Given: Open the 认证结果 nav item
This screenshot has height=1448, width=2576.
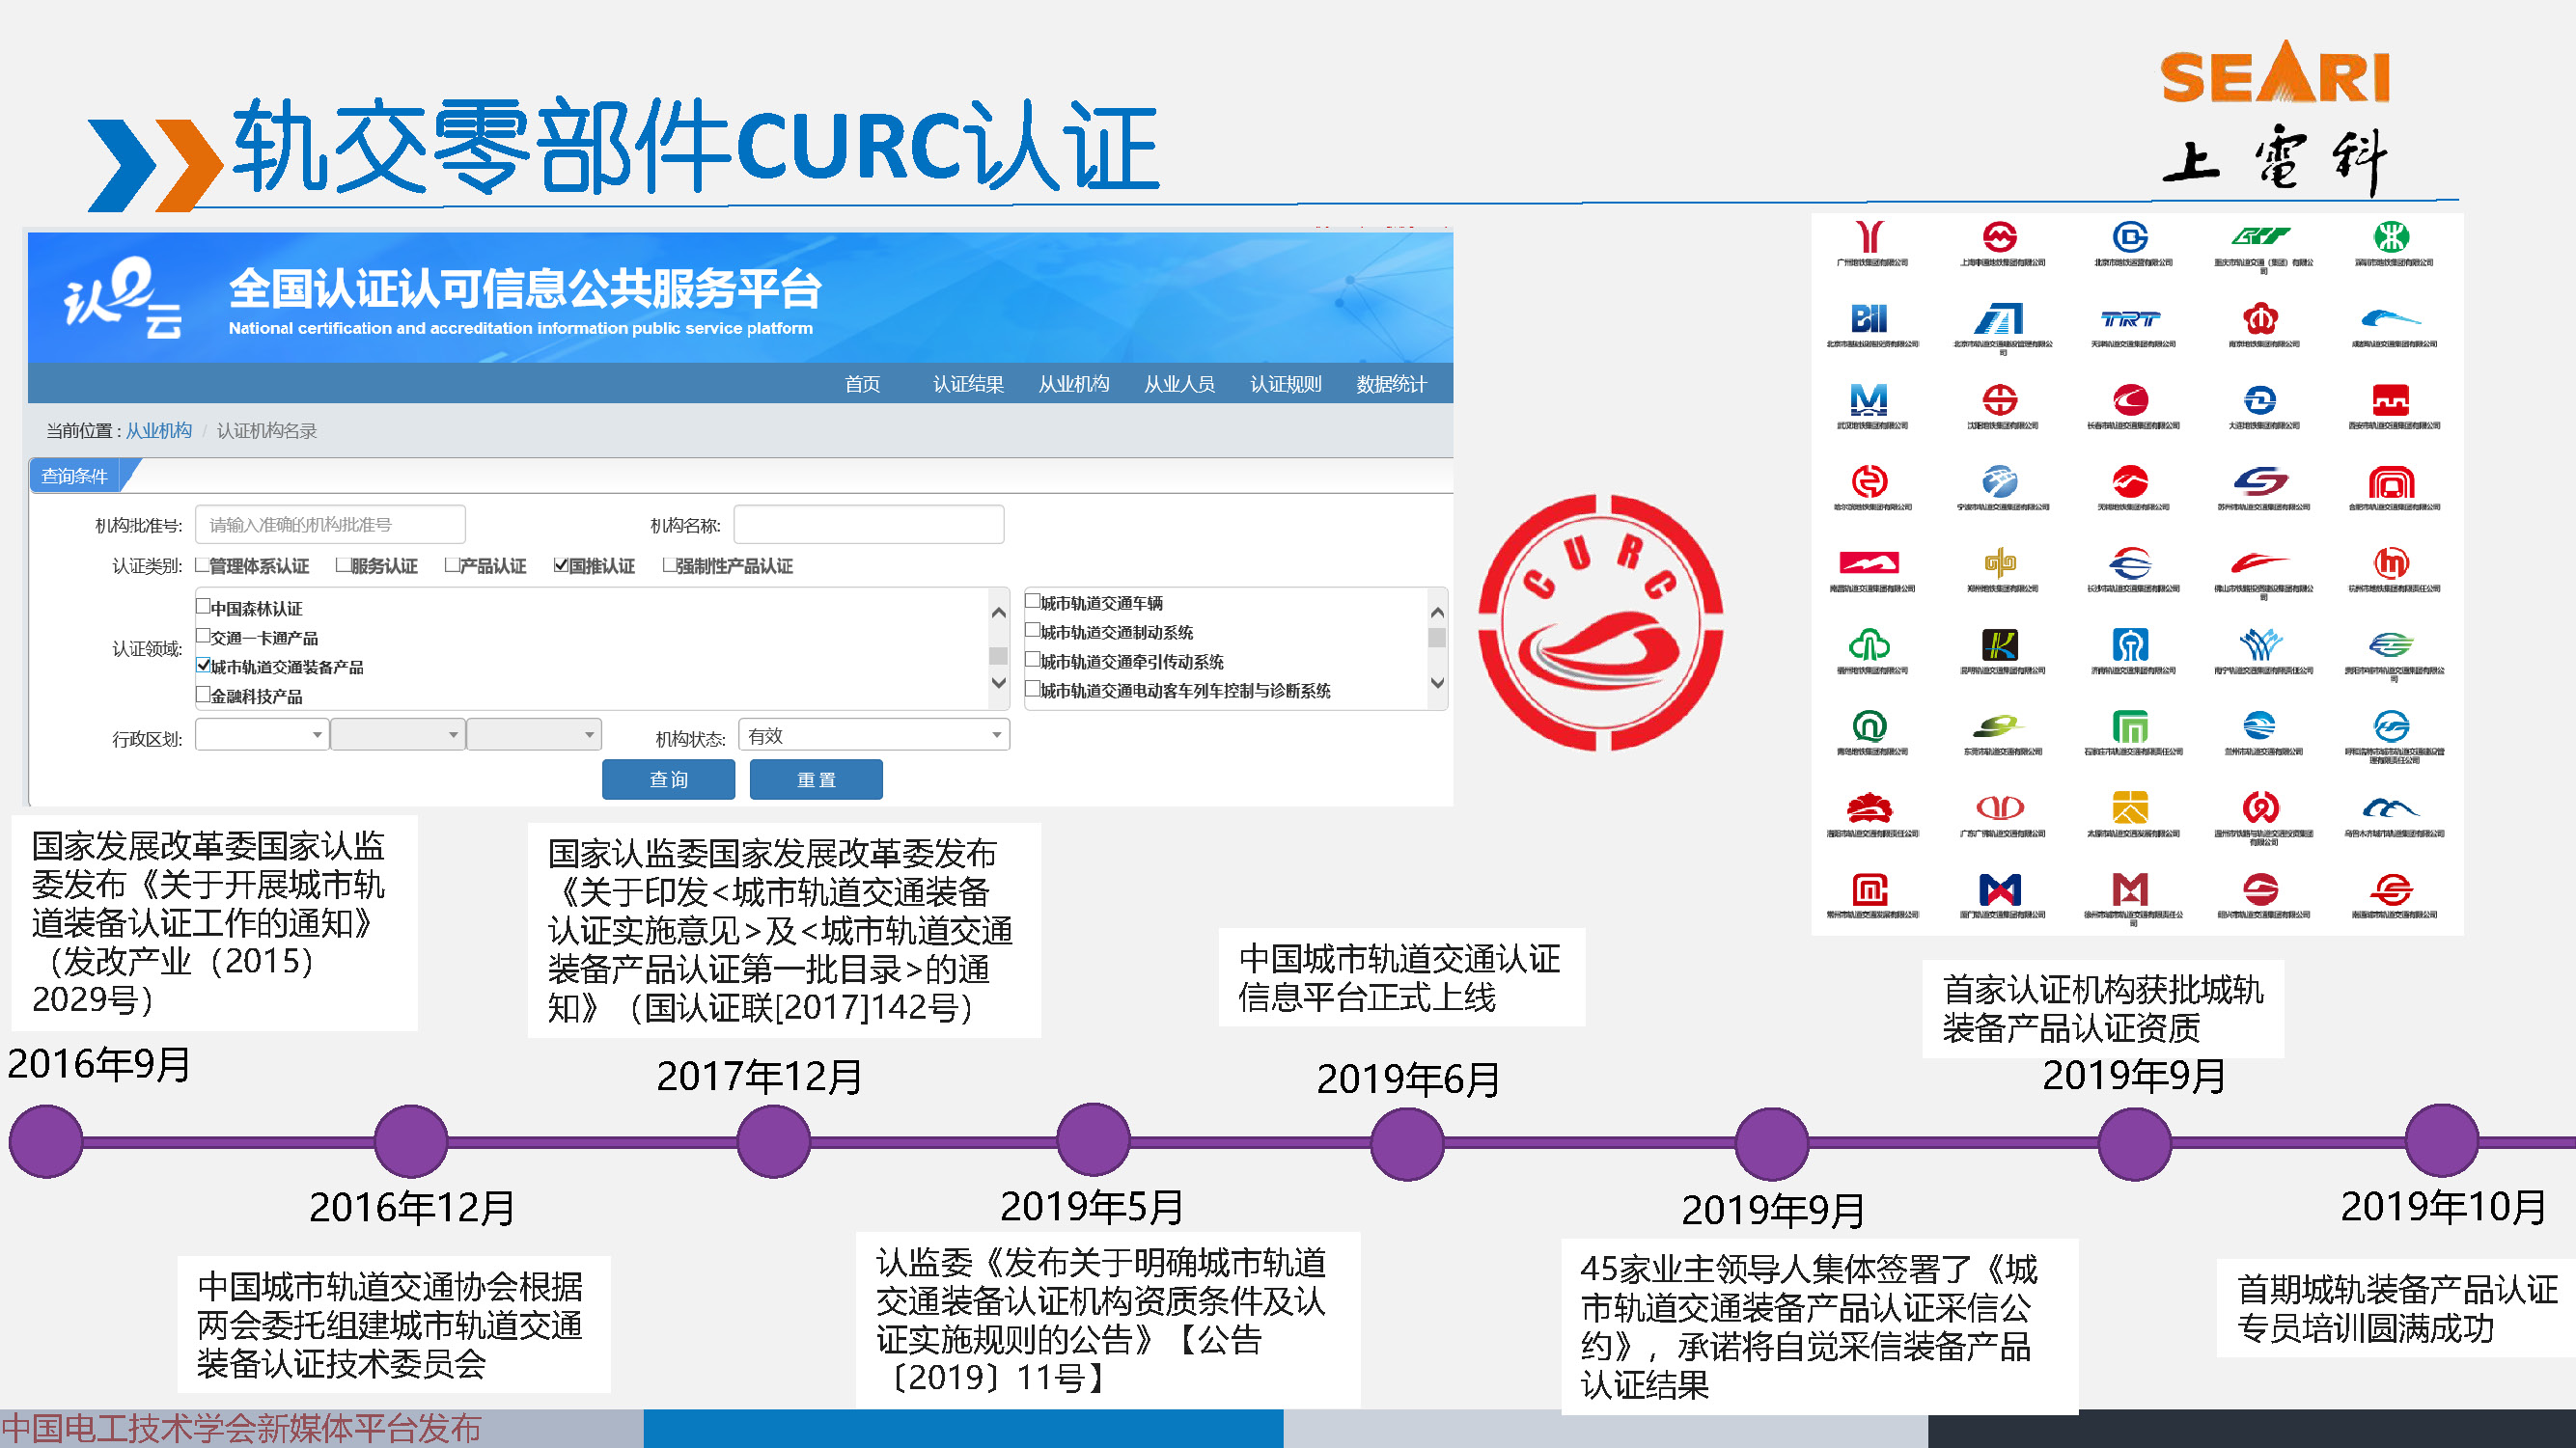Looking at the screenshot, I should tap(968, 384).
